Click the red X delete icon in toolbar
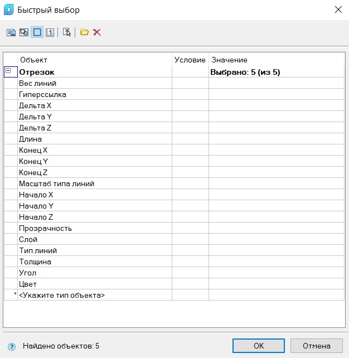This screenshot has width=349, height=358. (97, 32)
